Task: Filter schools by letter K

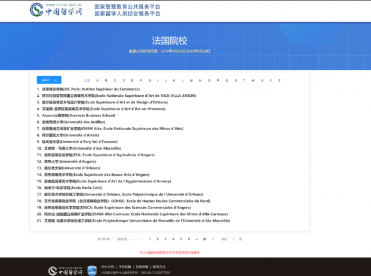Action: 174,81
